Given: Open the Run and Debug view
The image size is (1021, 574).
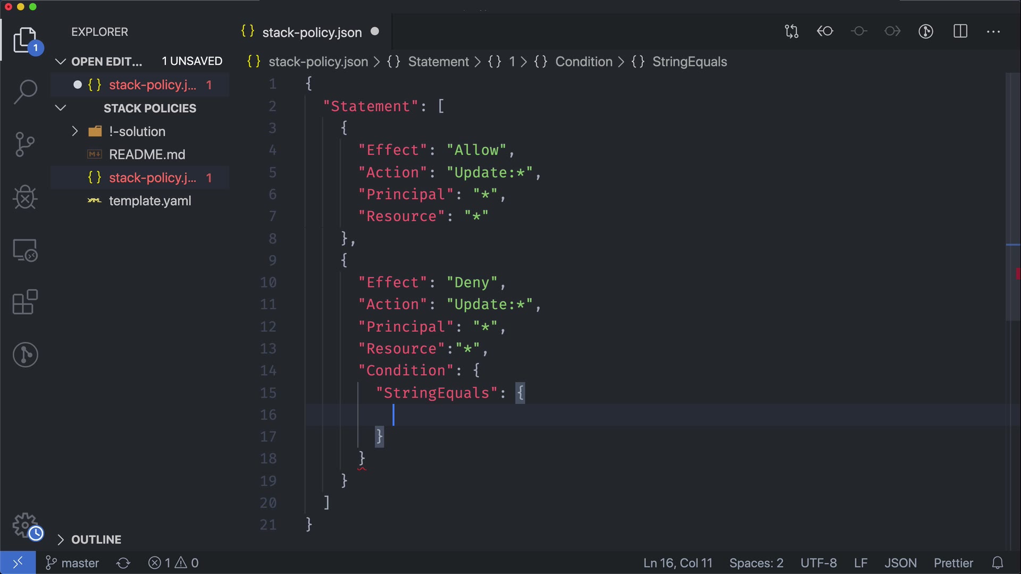Looking at the screenshot, I should (x=25, y=197).
